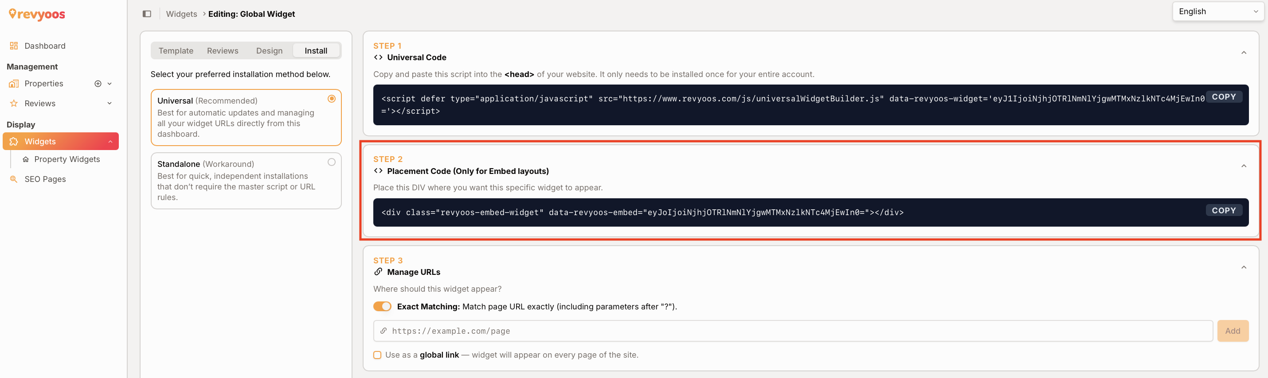Click the 'Editing: Global Widget' breadcrumb
Screen dimensions: 1268x378
[251, 14]
